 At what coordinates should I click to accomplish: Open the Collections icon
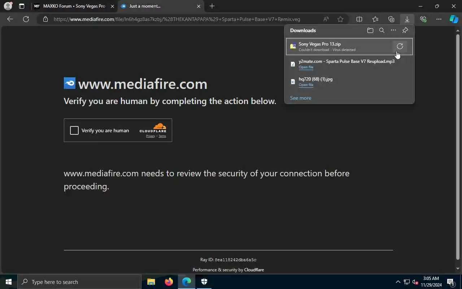[391, 19]
